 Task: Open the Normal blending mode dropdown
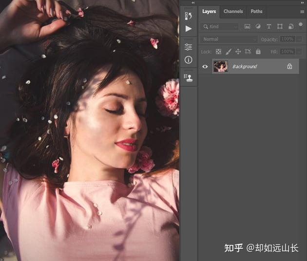point(229,39)
